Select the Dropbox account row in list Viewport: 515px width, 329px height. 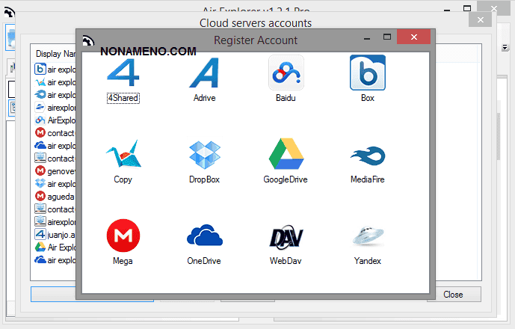pyautogui.click(x=55, y=184)
